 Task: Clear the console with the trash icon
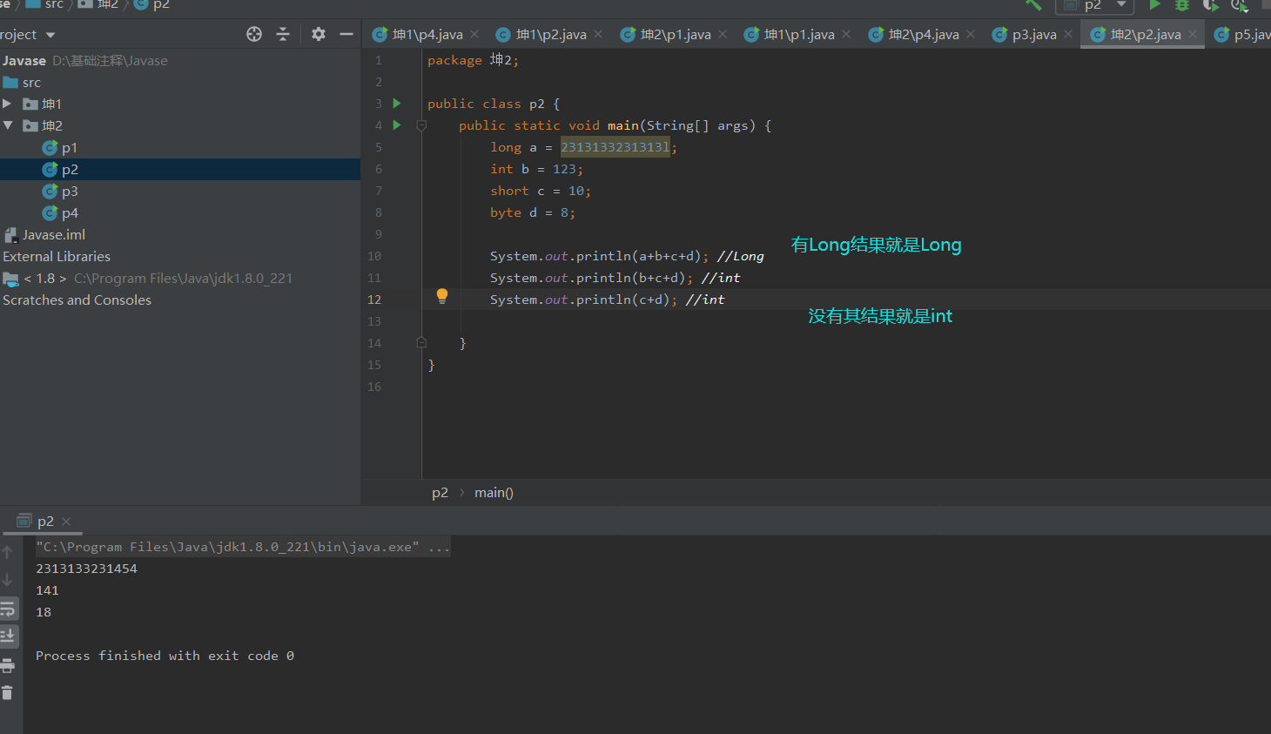tap(8, 693)
